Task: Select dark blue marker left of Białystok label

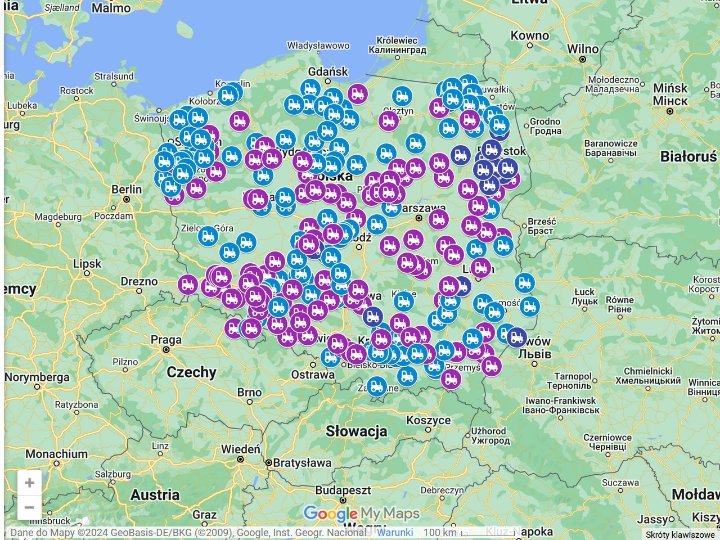Action: (461, 155)
